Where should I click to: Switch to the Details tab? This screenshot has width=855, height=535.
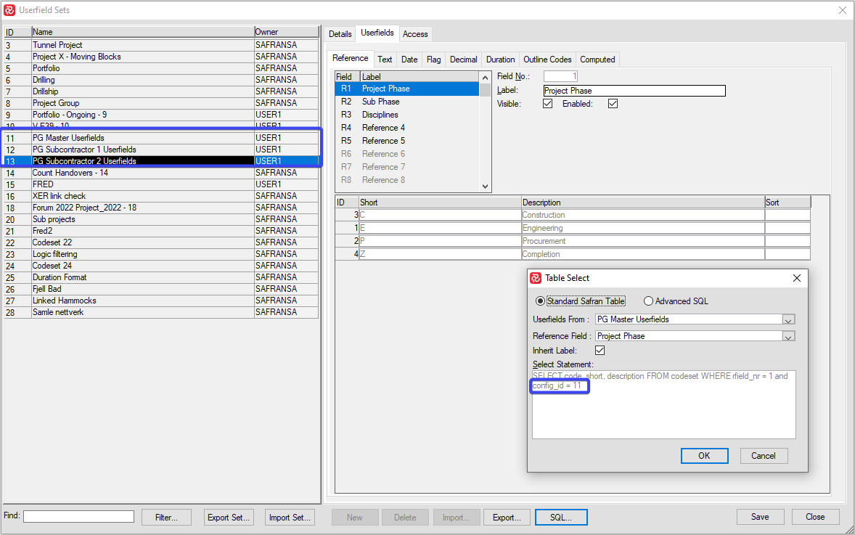pos(340,34)
